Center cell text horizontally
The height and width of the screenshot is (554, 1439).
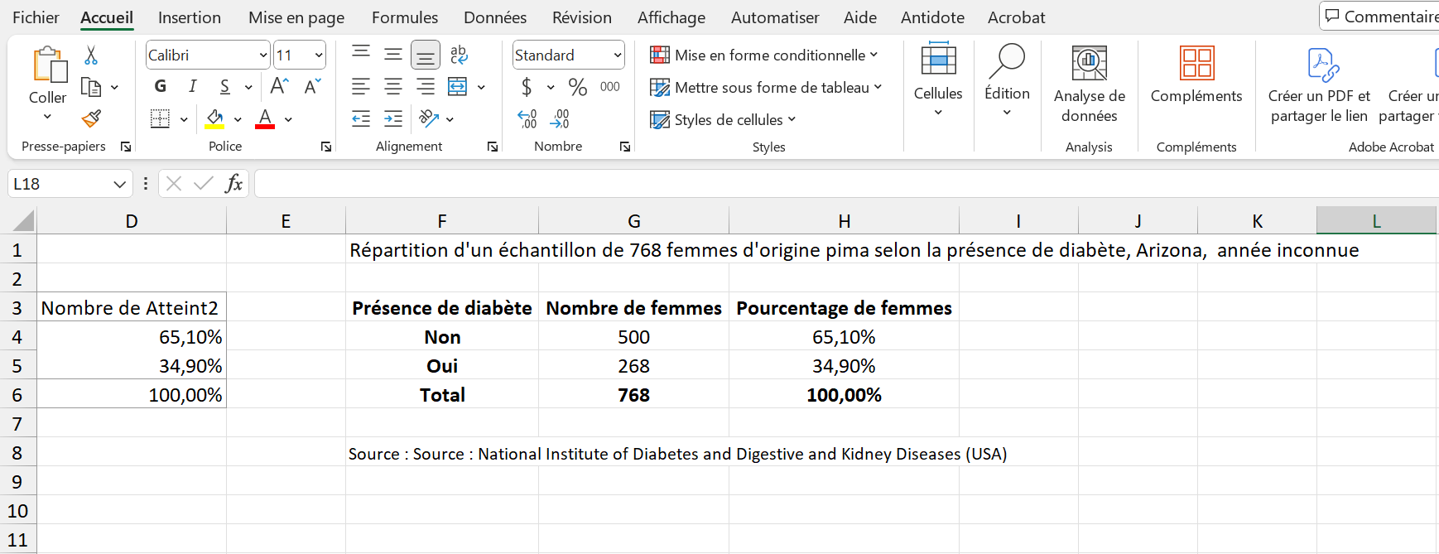393,86
